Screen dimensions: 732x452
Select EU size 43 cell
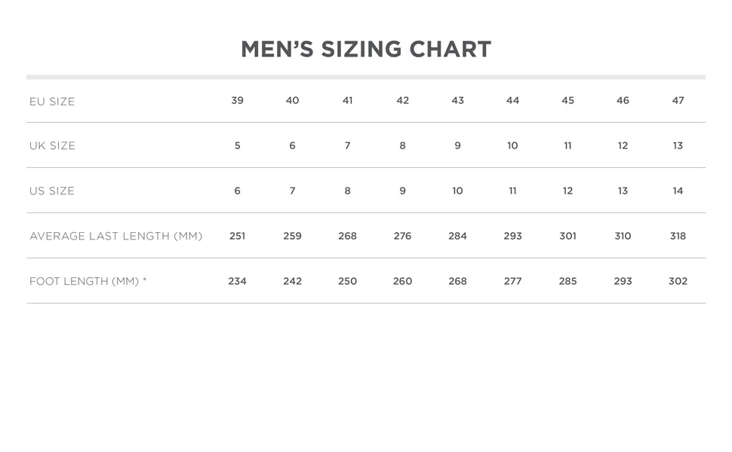[x=457, y=101]
